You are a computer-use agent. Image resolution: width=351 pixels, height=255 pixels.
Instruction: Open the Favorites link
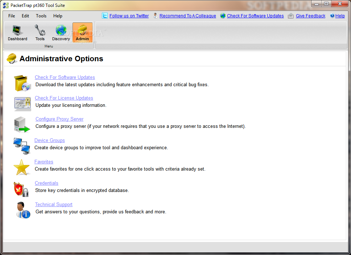point(44,162)
